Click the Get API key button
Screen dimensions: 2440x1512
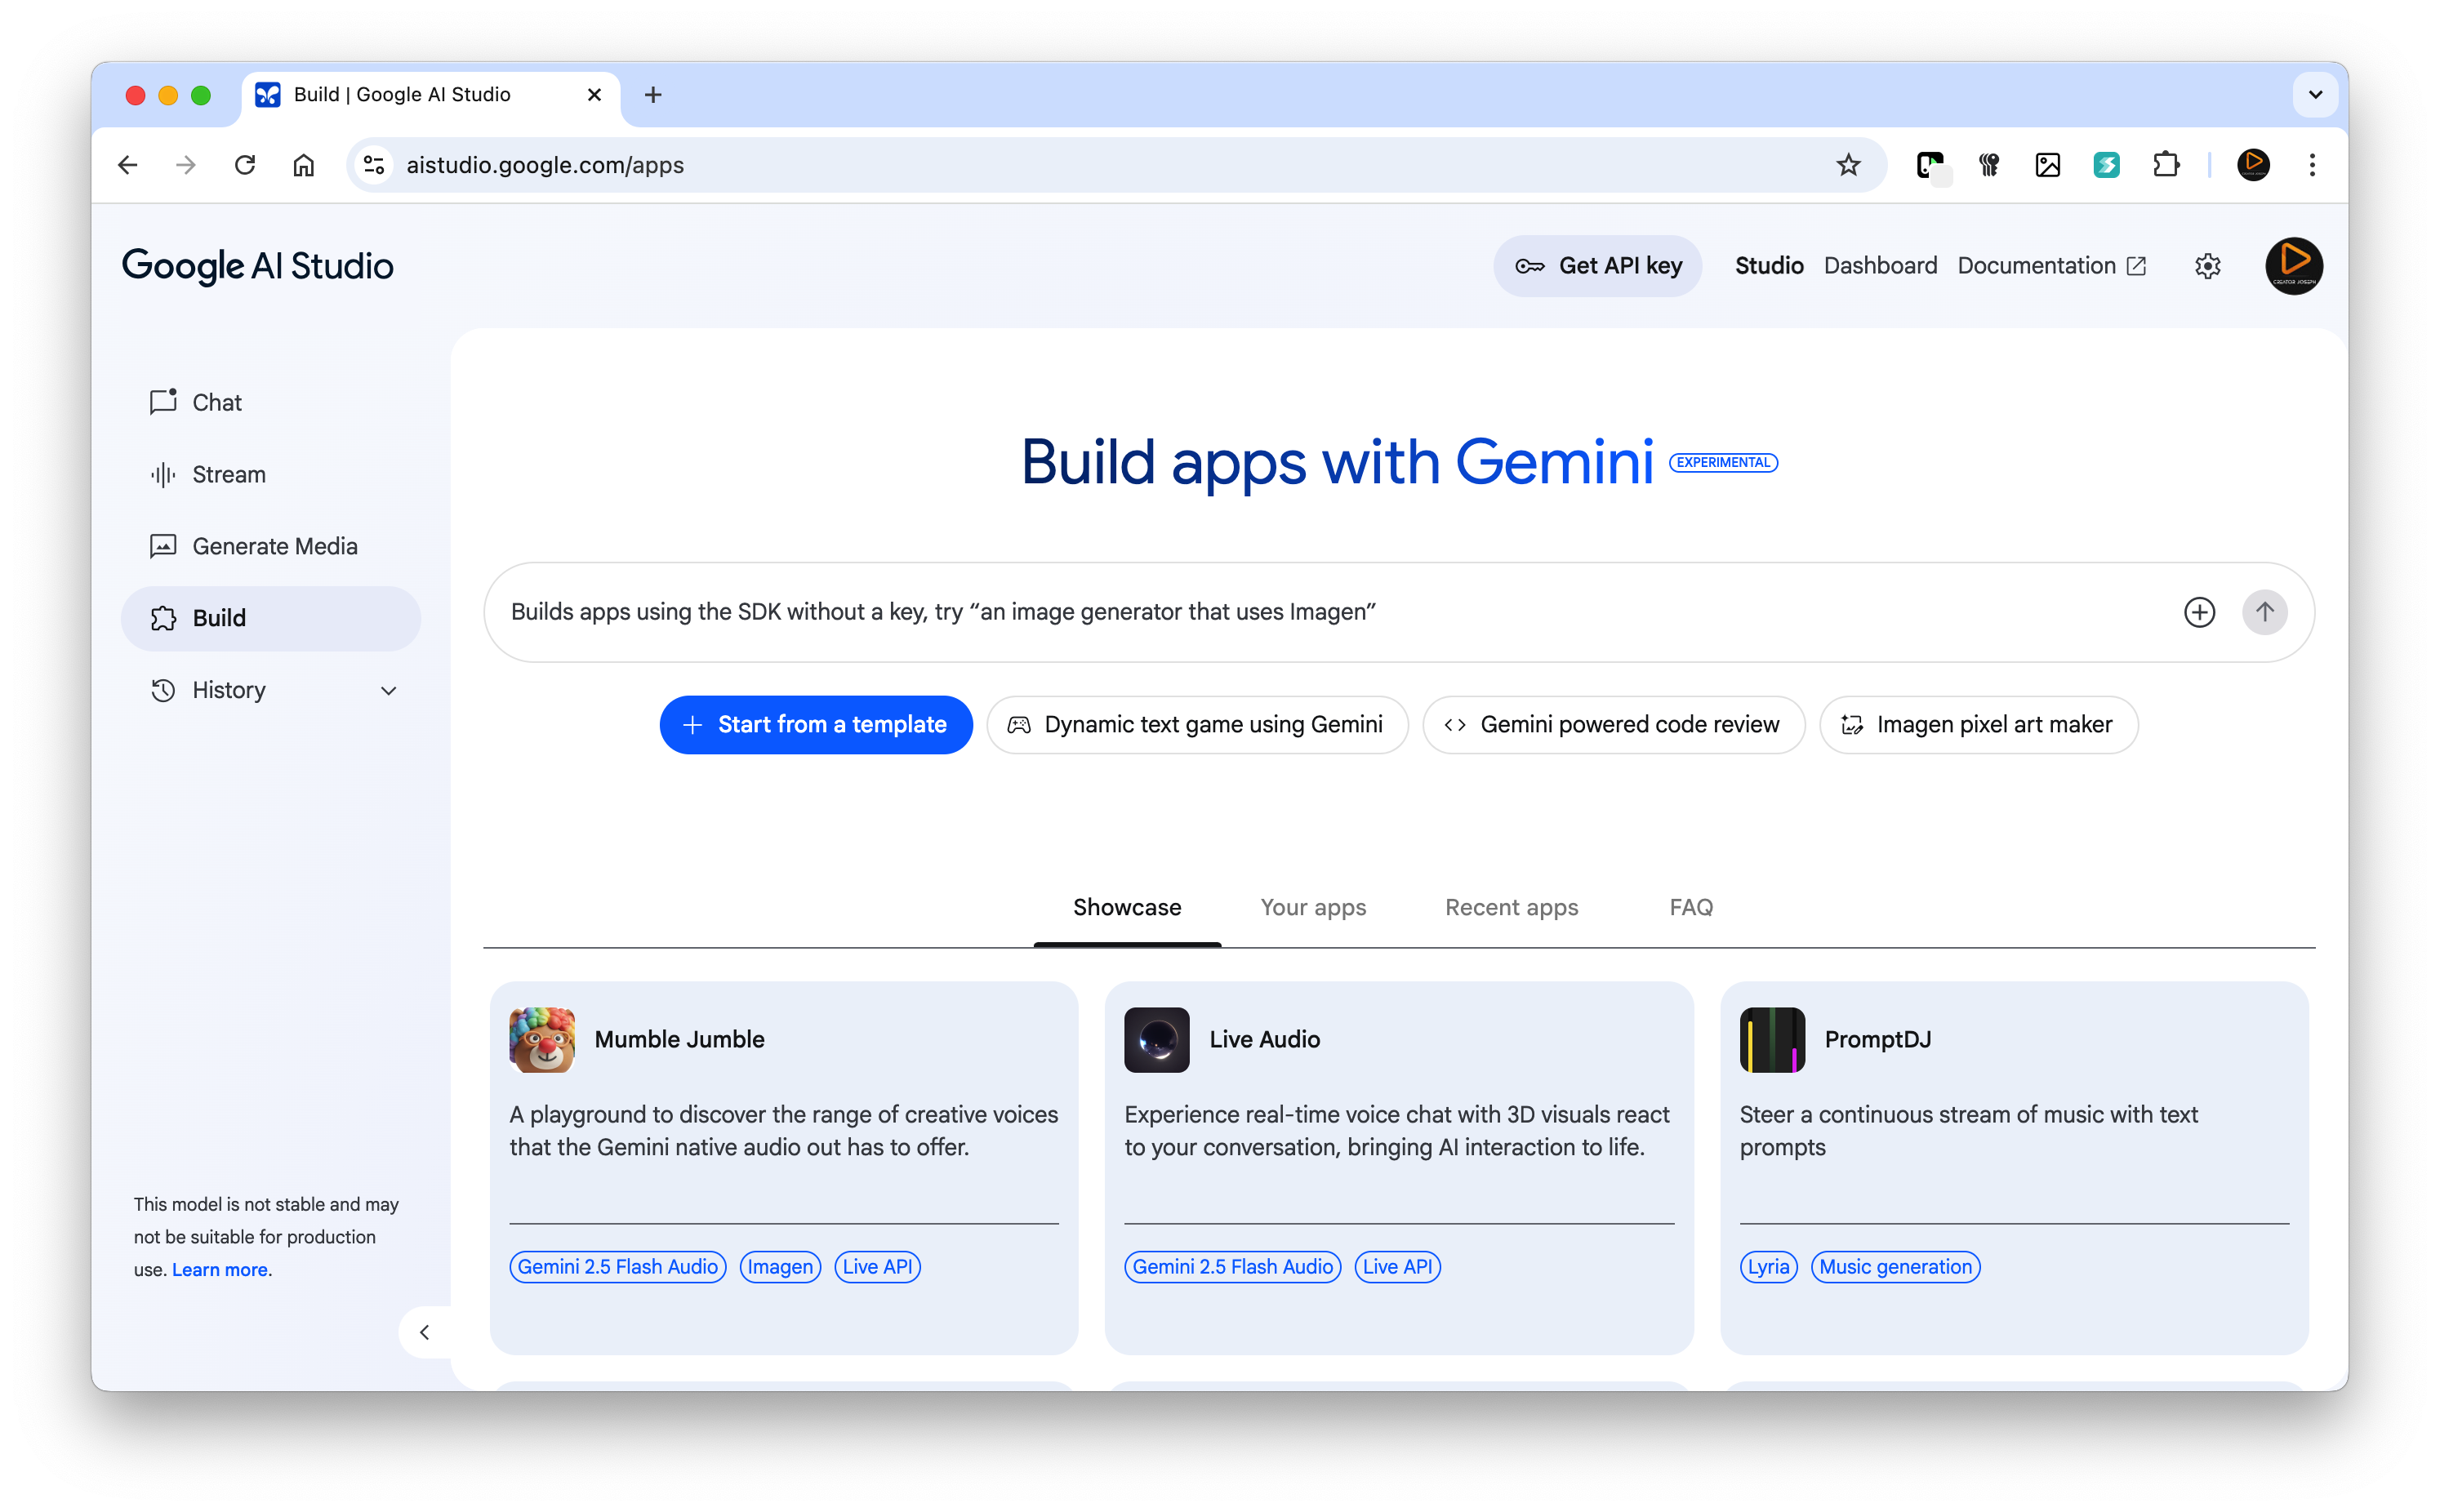(x=1597, y=266)
